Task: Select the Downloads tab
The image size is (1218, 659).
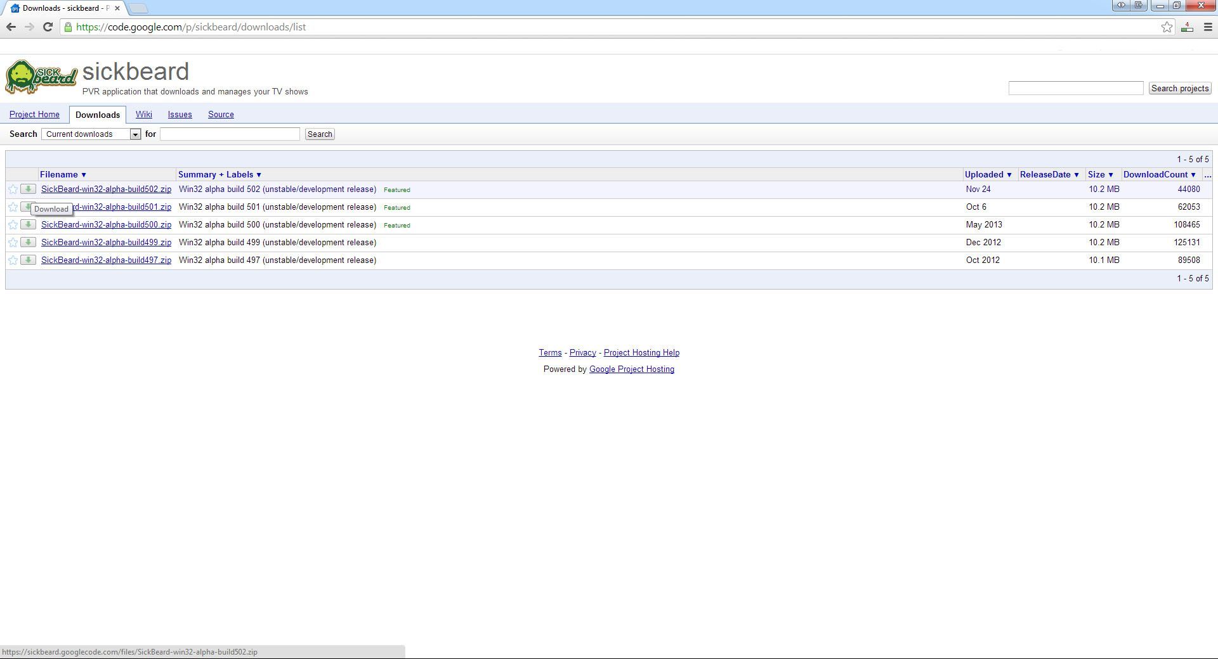Action: point(97,115)
